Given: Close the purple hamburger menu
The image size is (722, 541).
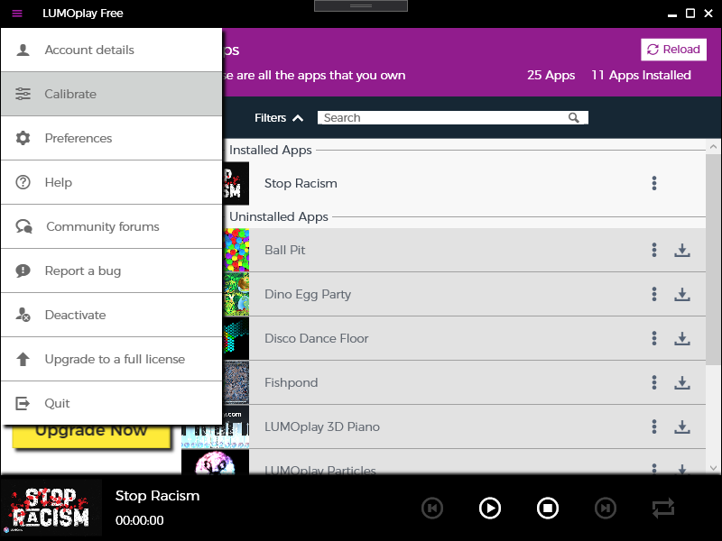Looking at the screenshot, I should pos(17,14).
